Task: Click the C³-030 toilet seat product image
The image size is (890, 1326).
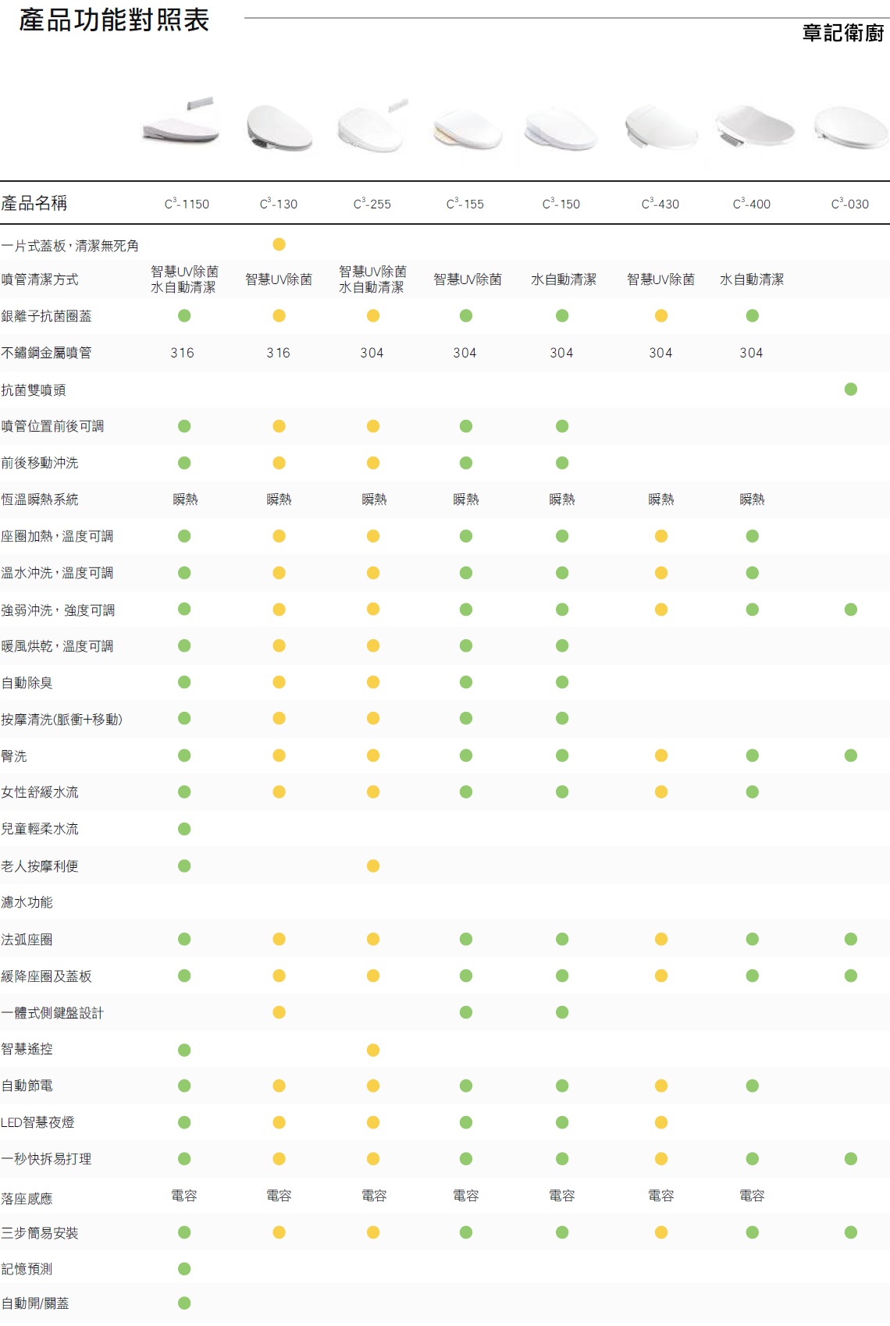Action: click(850, 127)
